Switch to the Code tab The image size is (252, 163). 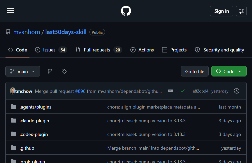[x=18, y=50]
